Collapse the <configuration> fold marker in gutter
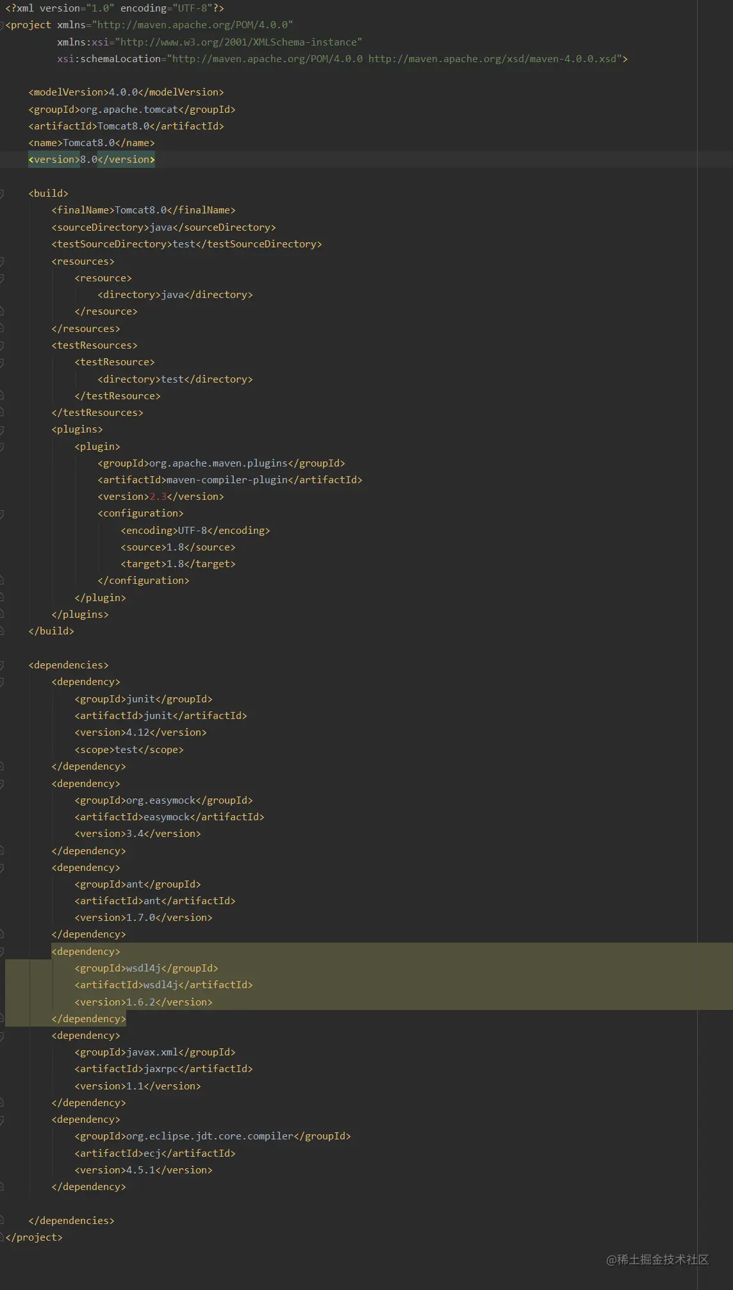733x1290 pixels. tap(2, 513)
